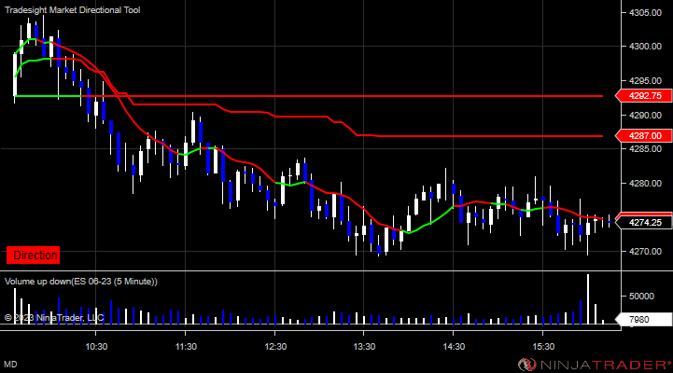Click the 4290.00 price axis label

click(645, 115)
